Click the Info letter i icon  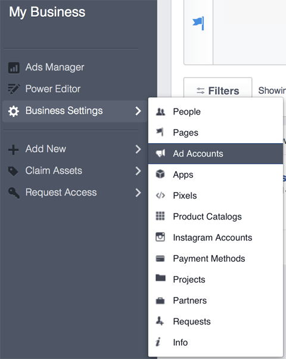pyautogui.click(x=158, y=342)
